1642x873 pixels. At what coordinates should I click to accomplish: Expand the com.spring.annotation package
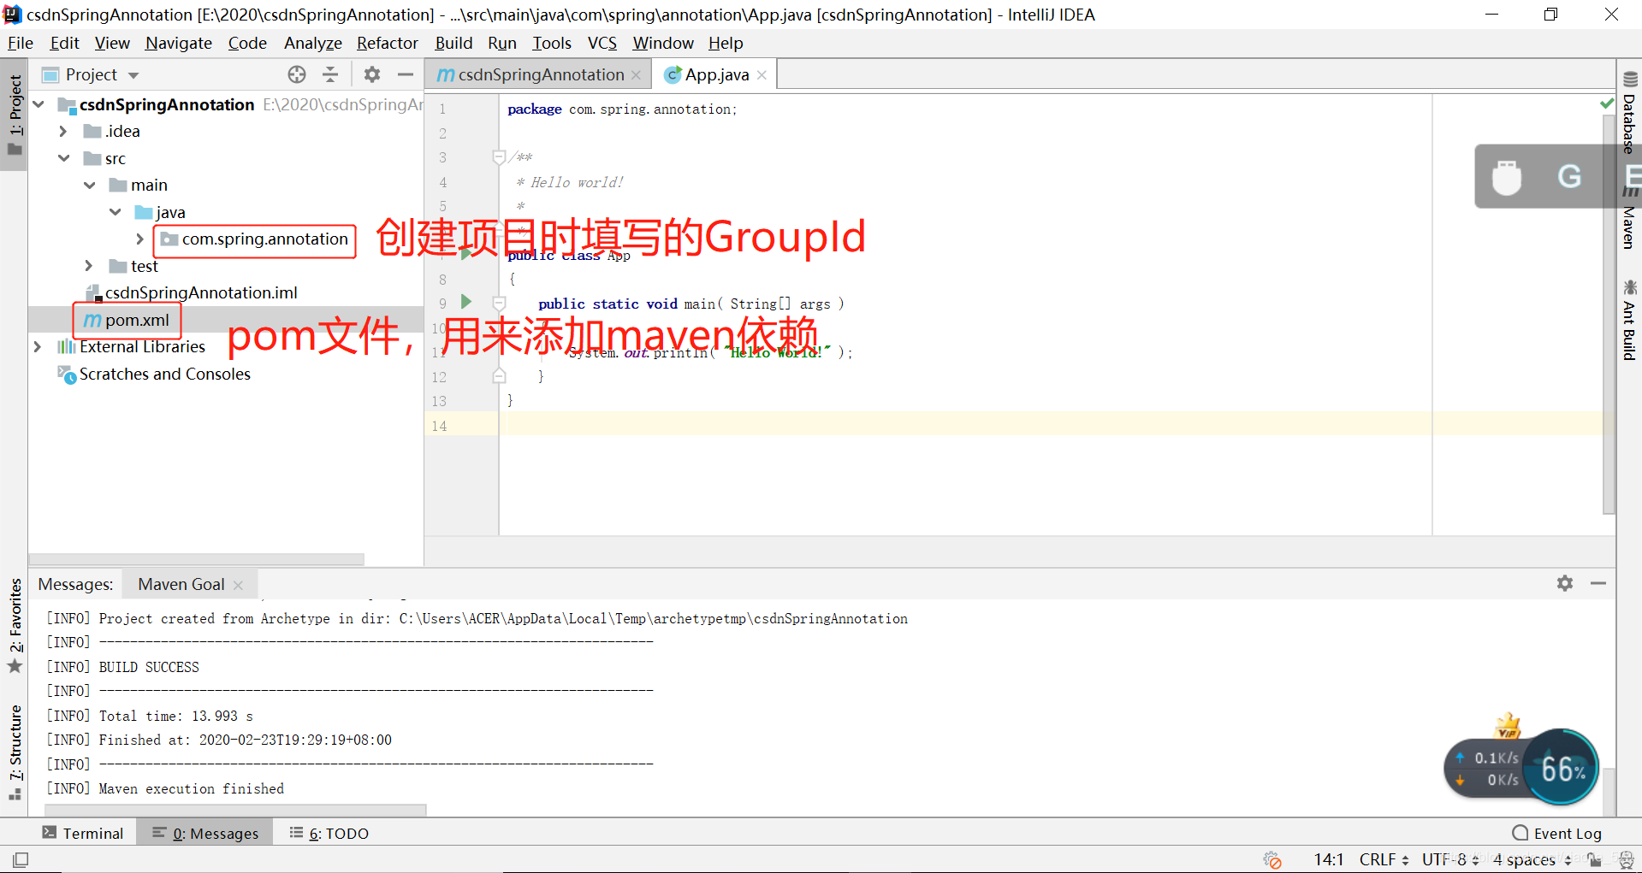click(140, 239)
